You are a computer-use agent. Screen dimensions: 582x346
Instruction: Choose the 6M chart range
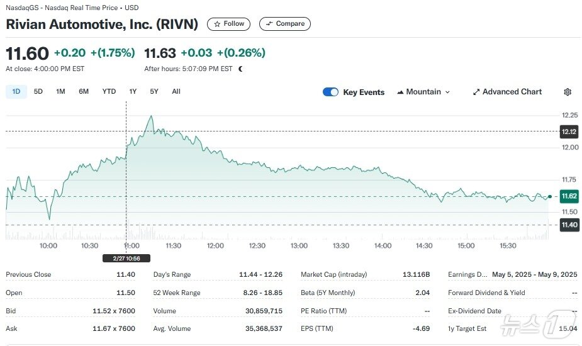point(84,91)
